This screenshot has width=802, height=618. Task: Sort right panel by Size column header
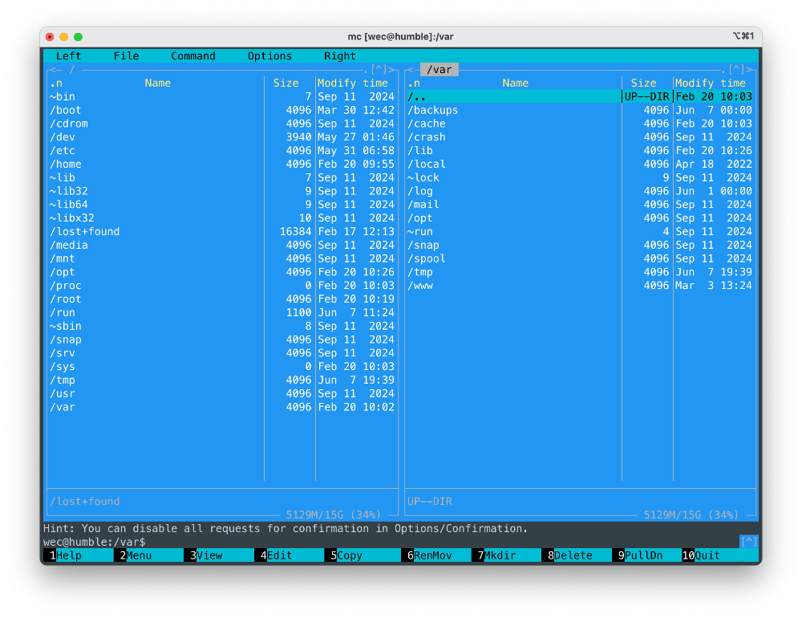[x=643, y=83]
